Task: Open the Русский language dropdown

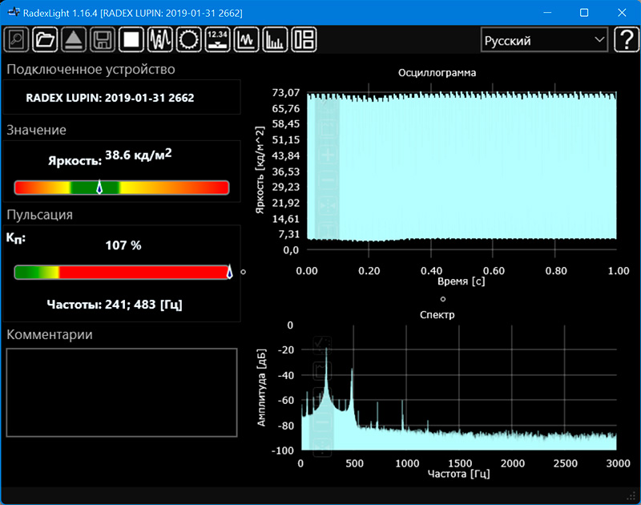Action: (544, 40)
